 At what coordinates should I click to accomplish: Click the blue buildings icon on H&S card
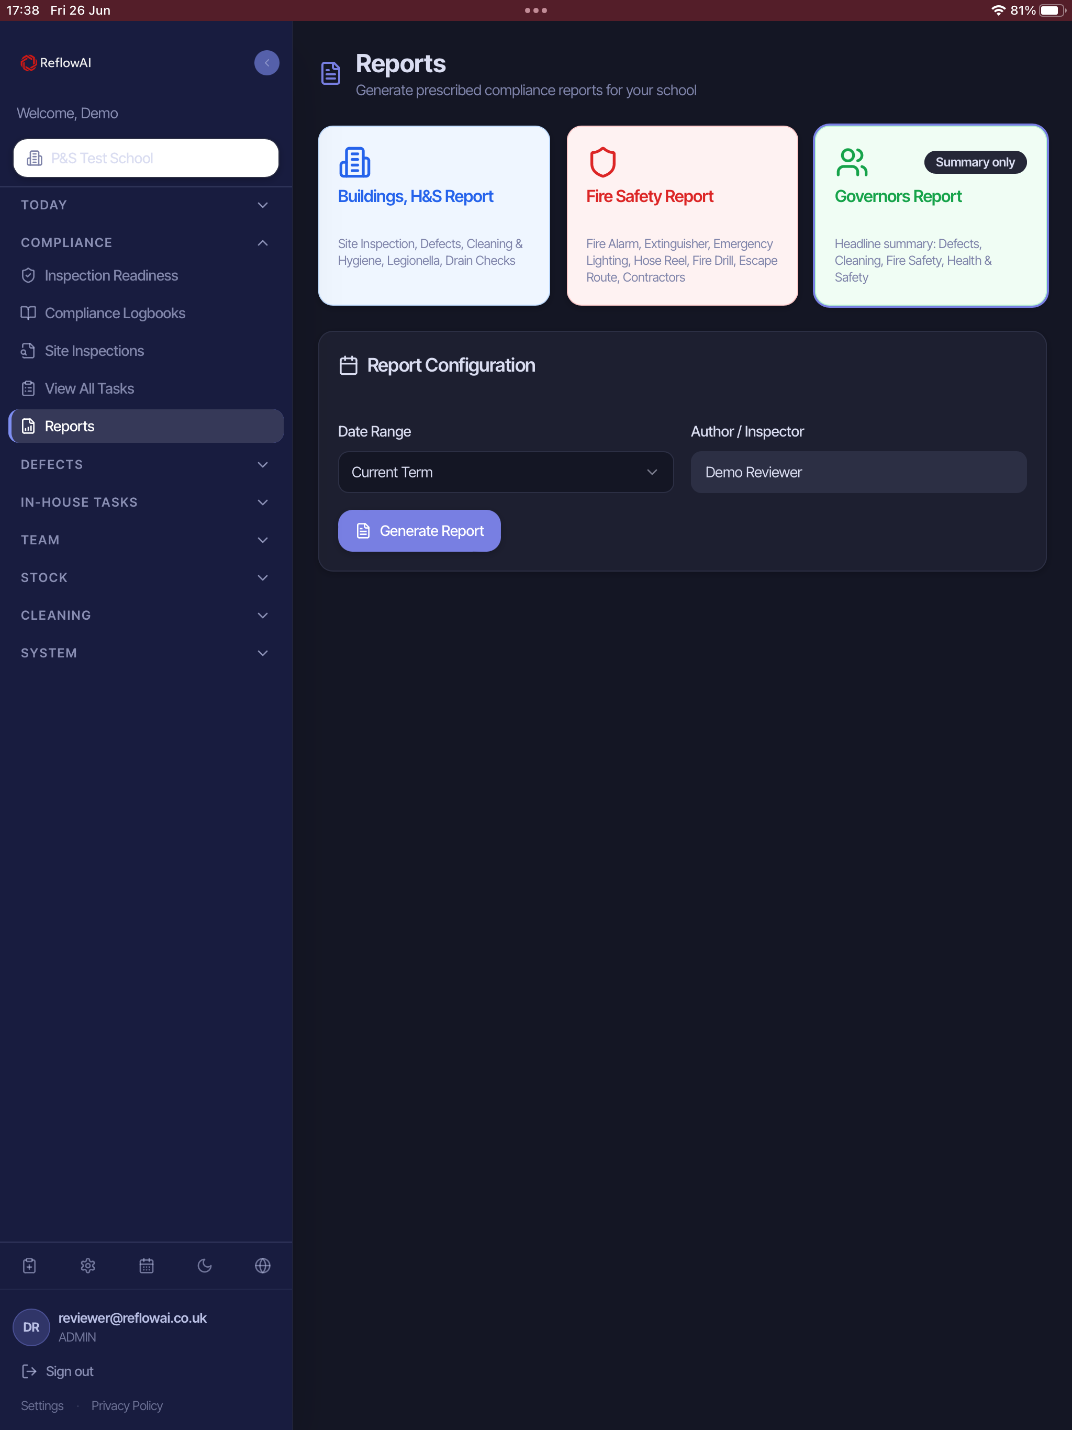(x=354, y=162)
